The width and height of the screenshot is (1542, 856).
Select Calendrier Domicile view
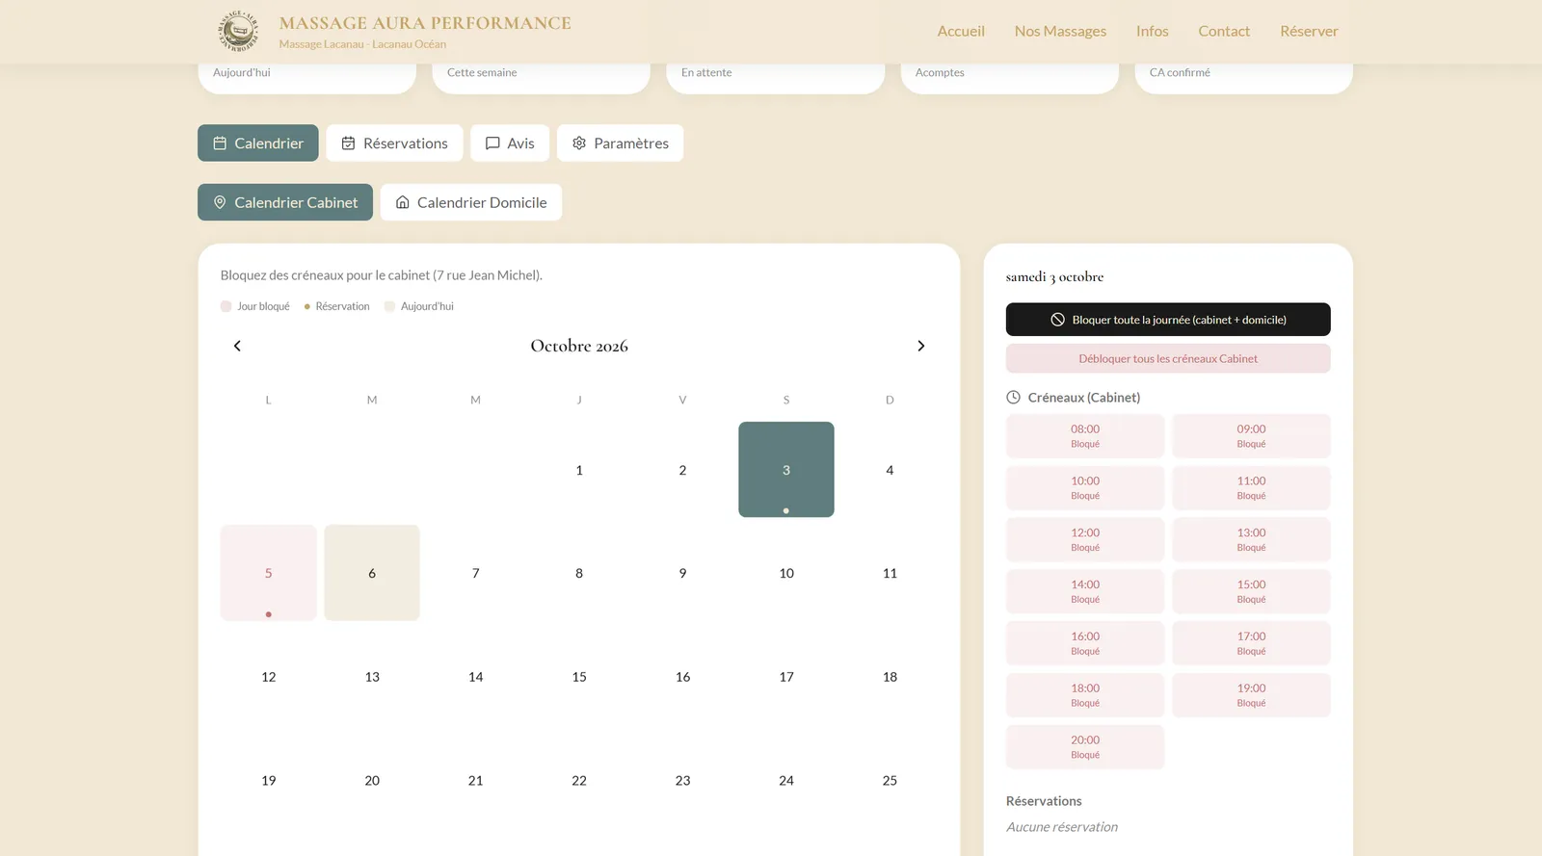(x=470, y=202)
